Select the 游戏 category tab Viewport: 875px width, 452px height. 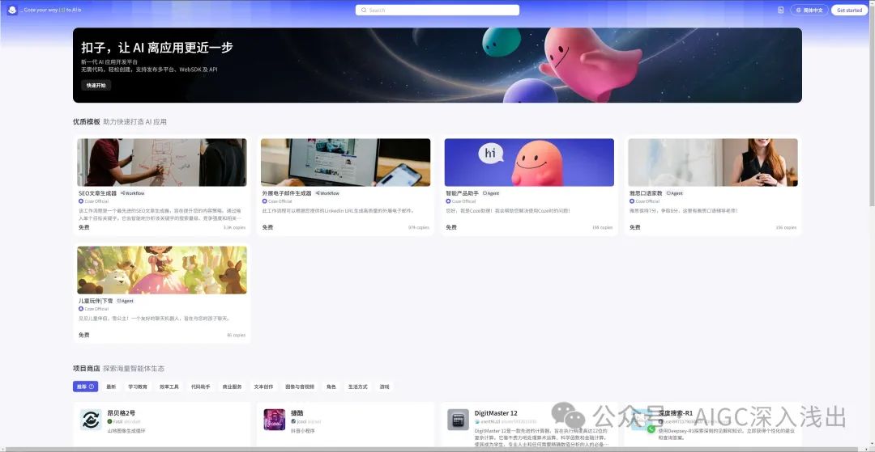(x=385, y=387)
